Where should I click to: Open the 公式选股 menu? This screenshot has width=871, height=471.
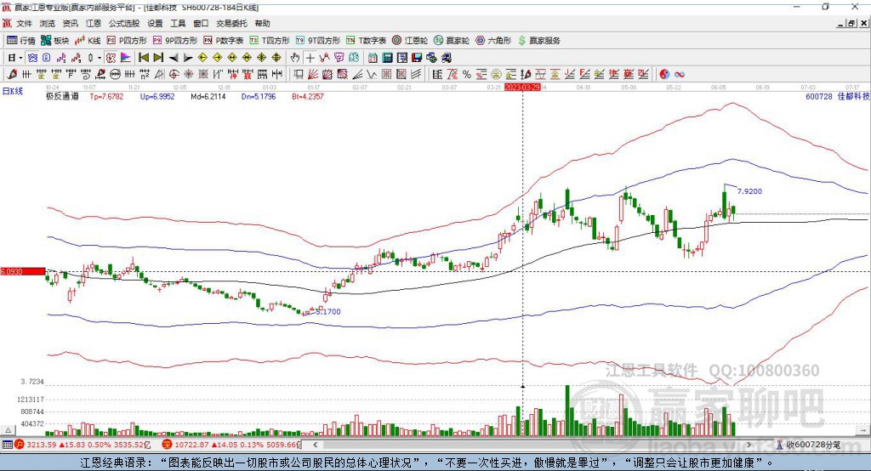coord(124,23)
